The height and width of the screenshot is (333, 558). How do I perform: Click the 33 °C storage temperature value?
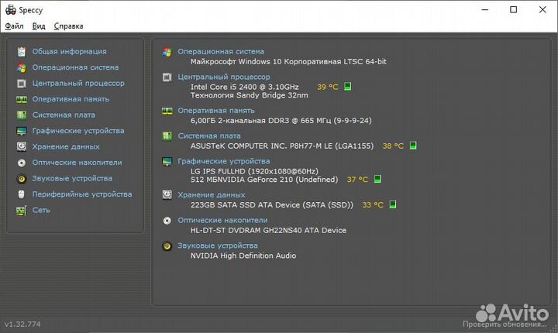pos(373,205)
